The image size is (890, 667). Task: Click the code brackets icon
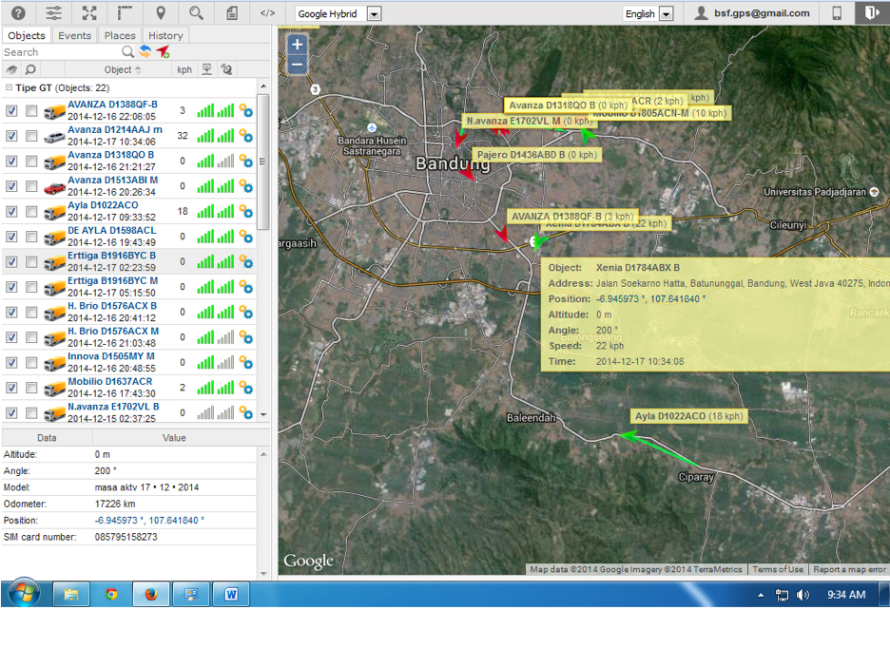267,12
